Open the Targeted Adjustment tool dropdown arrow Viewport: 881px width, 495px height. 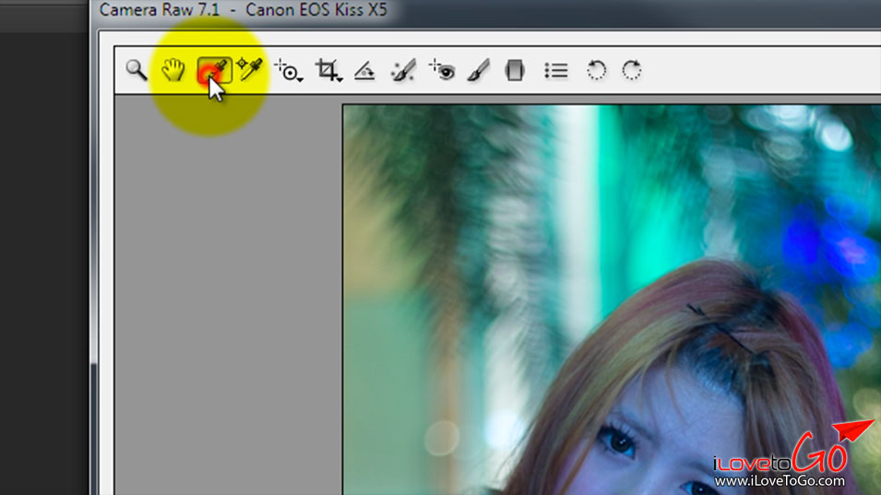click(x=301, y=80)
